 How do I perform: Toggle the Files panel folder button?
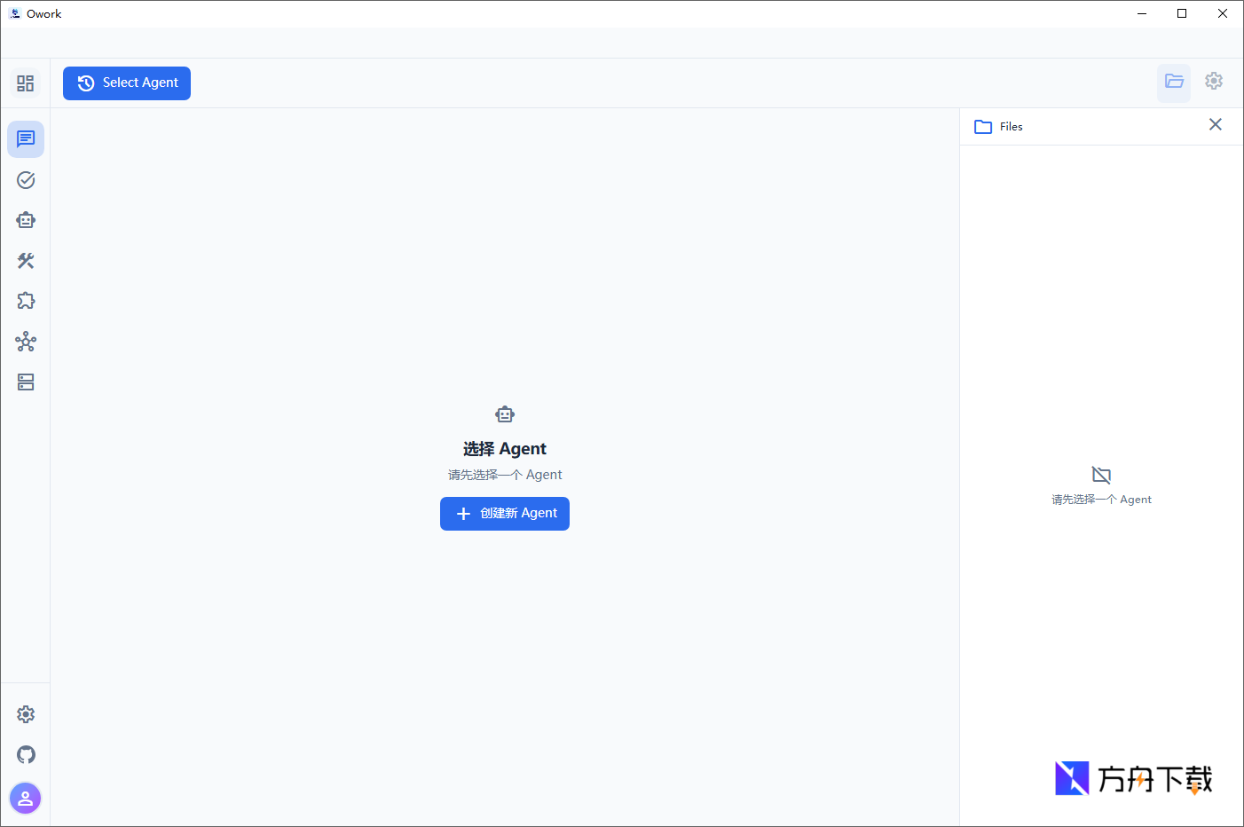1174,82
